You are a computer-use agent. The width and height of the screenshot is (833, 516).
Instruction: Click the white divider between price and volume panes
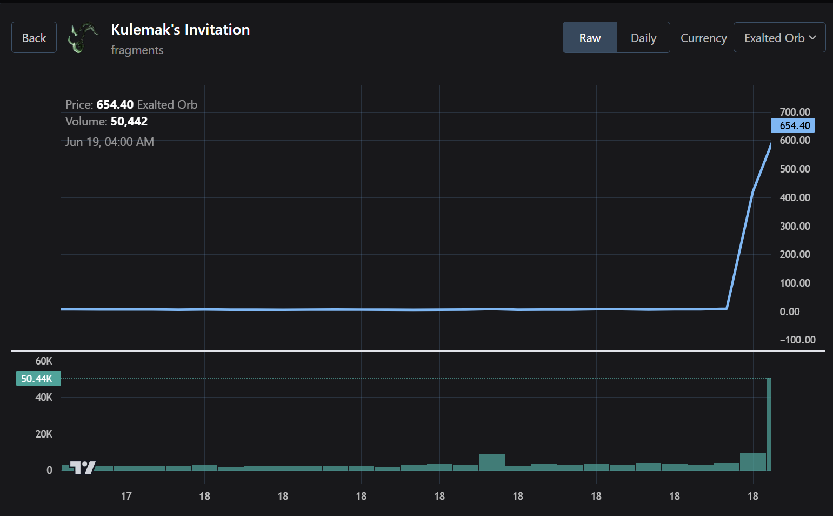click(x=418, y=351)
